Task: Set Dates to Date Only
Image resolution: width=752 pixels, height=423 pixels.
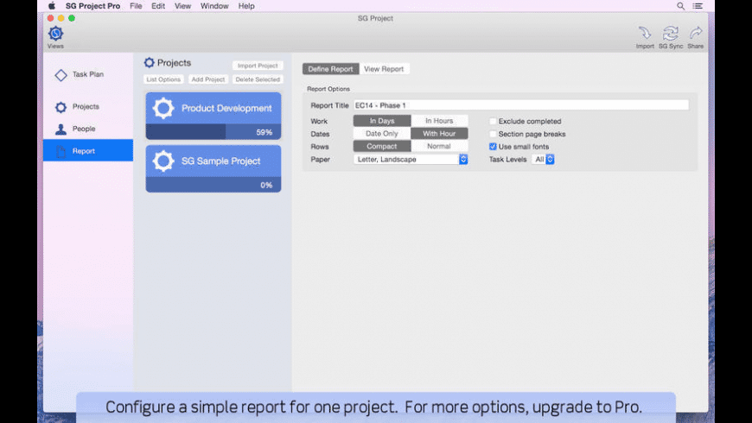Action: (x=382, y=134)
